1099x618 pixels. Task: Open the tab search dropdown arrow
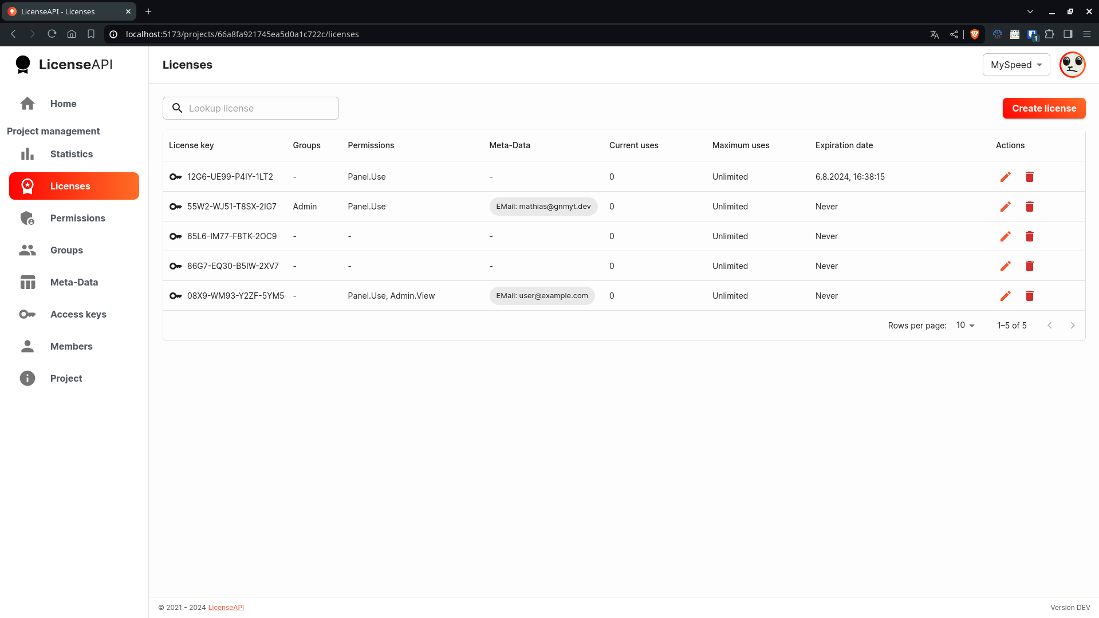coord(1030,11)
